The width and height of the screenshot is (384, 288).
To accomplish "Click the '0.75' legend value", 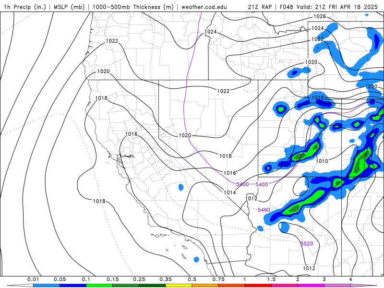I will click(x=218, y=279).
